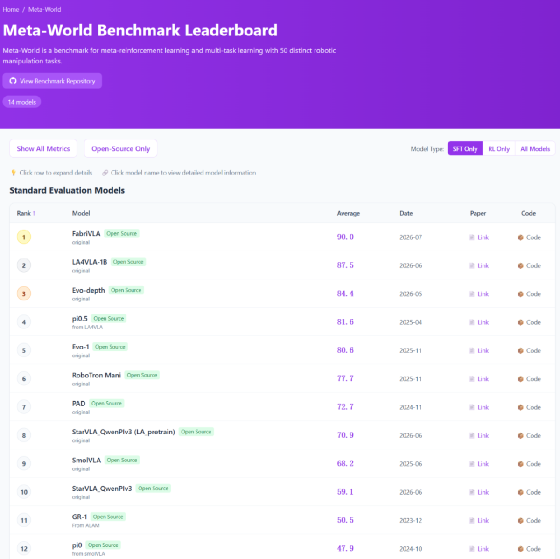Click the paper document icon for SmolVLA
Screen dimensions: 560x559
point(472,464)
